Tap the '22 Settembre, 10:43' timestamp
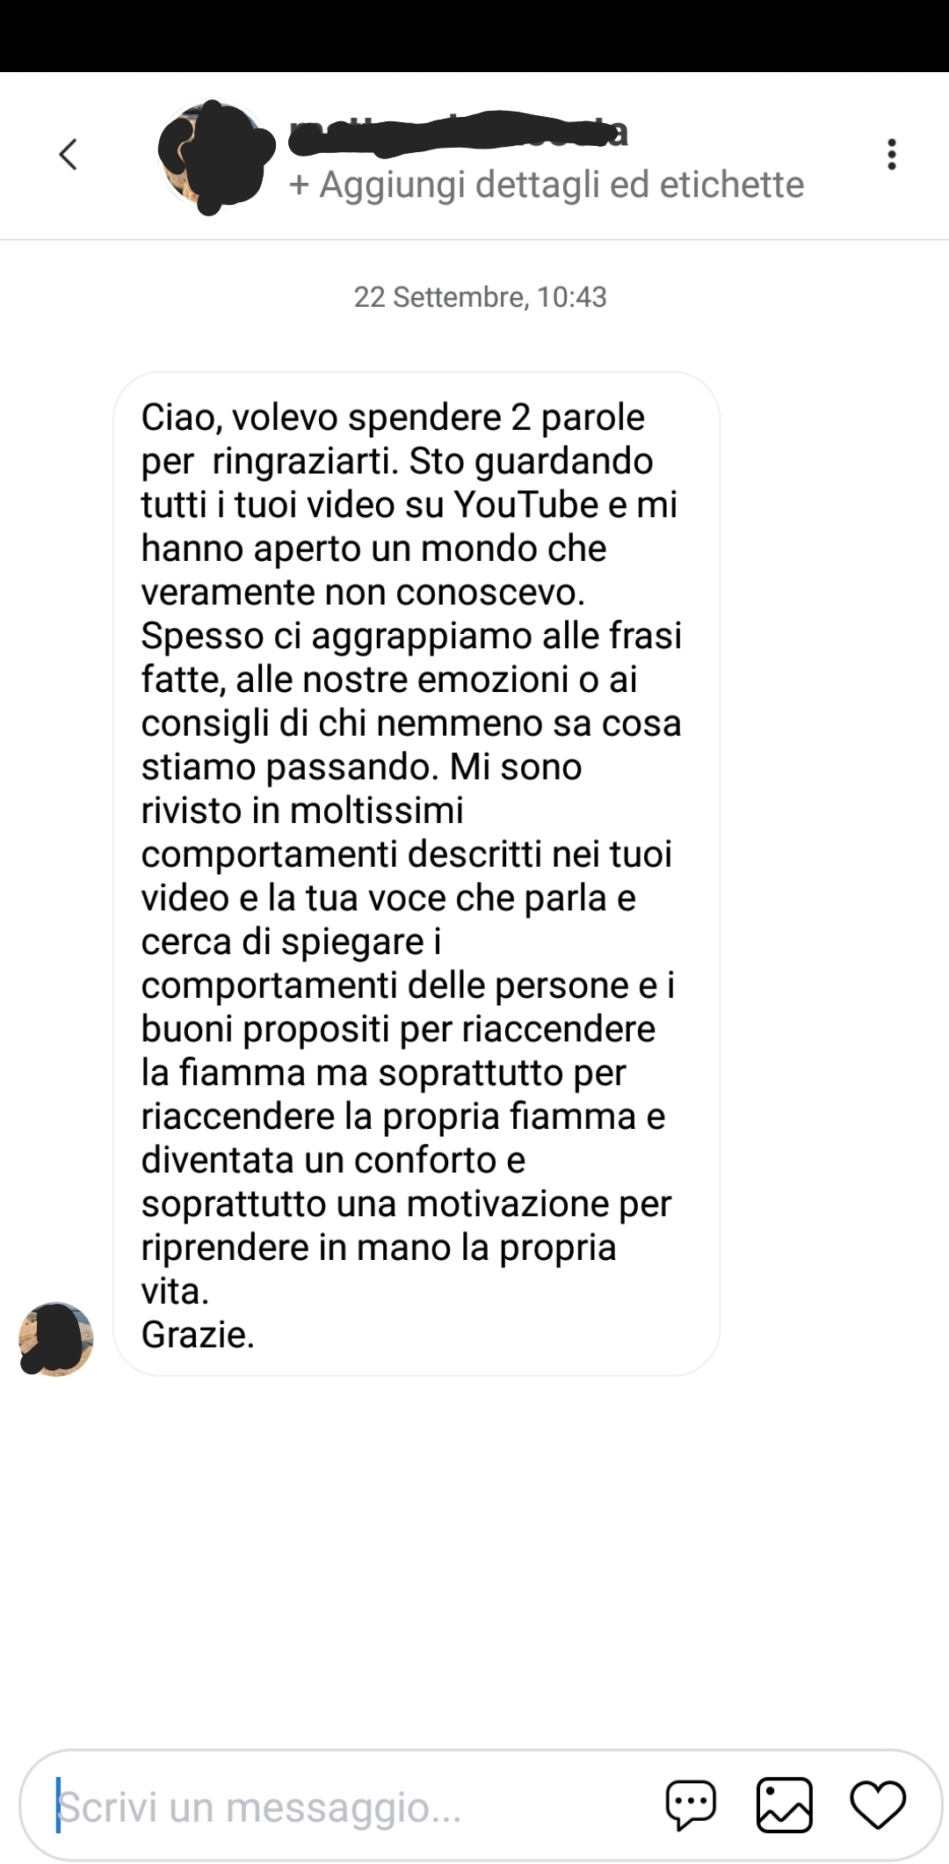This screenshot has width=949, height=1864. [480, 297]
